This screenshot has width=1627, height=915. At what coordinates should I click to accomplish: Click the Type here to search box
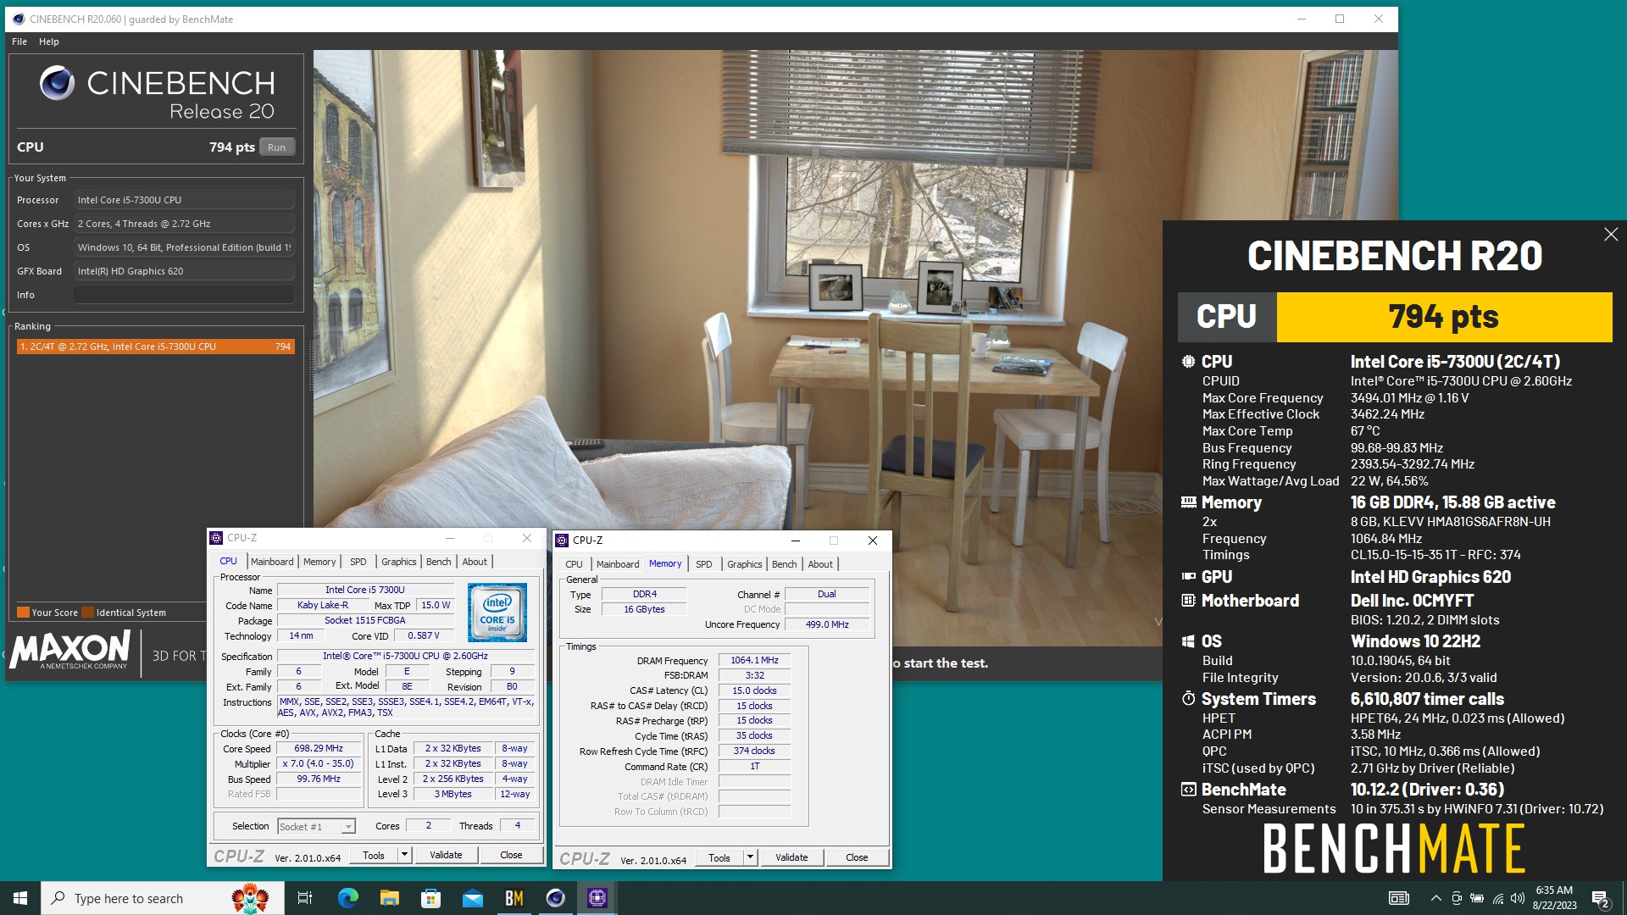coord(163,898)
